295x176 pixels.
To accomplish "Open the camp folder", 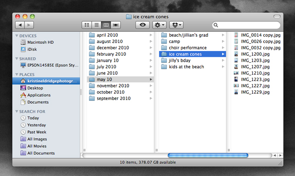I will 193,41.
